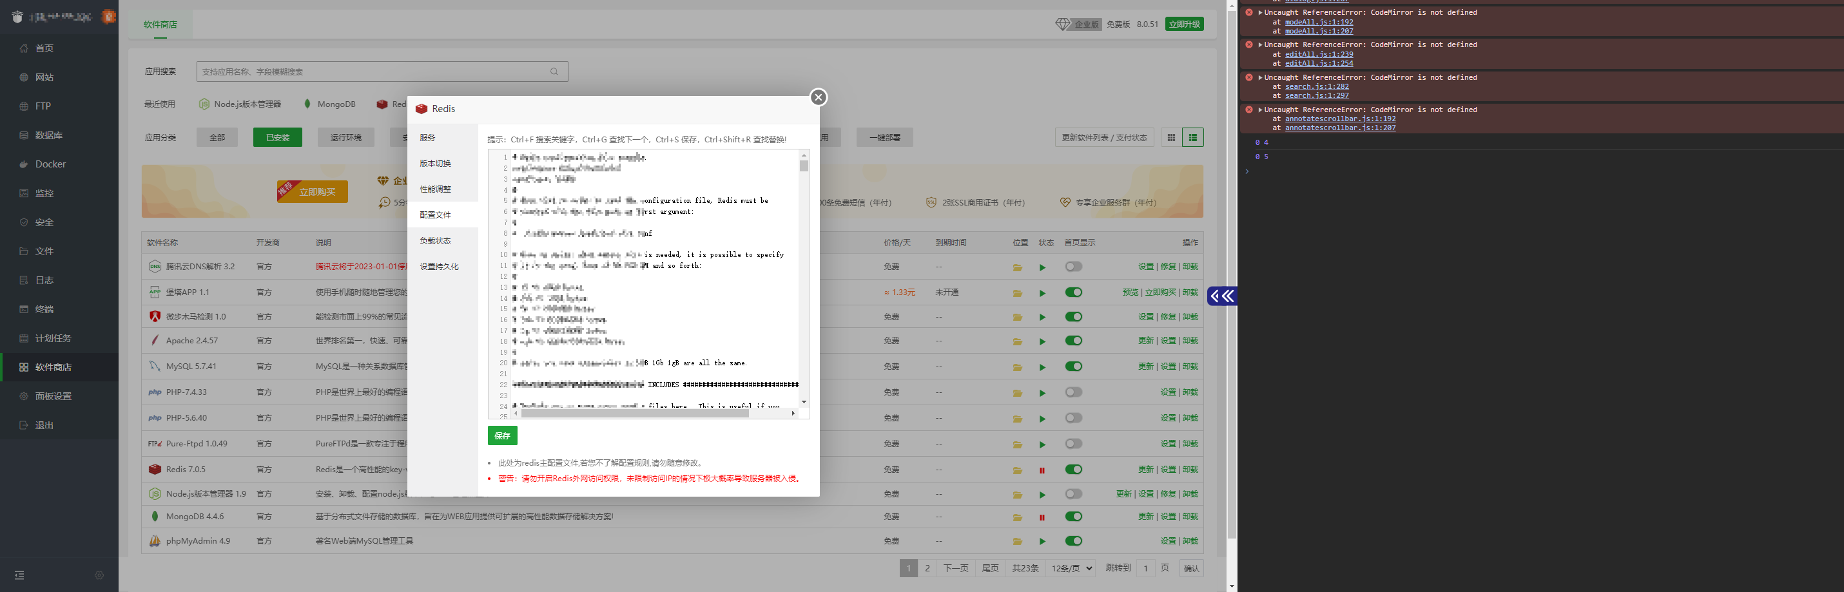Open search.js:1:282 link in console

coord(1316,86)
